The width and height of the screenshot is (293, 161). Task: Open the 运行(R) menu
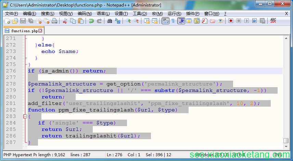click(x=175, y=14)
